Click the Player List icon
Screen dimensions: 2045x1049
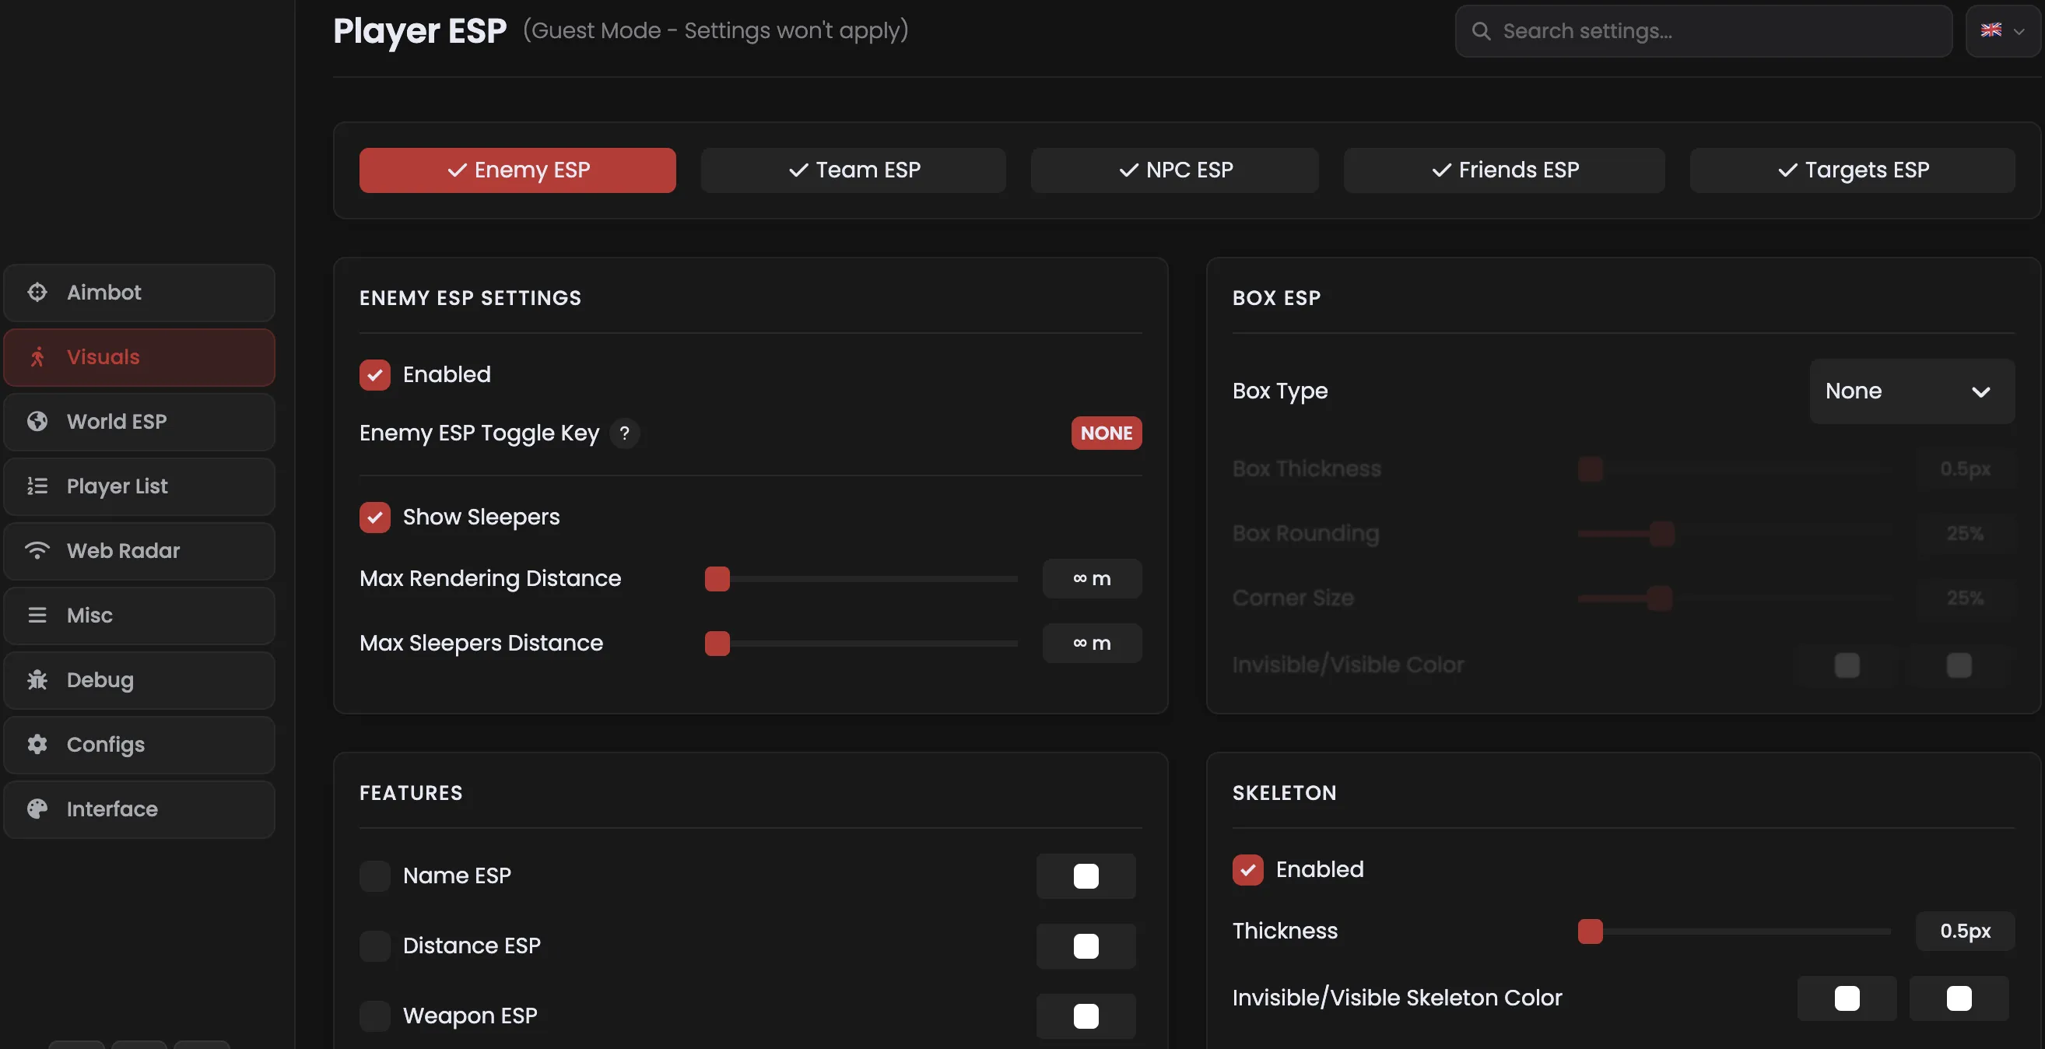(37, 486)
